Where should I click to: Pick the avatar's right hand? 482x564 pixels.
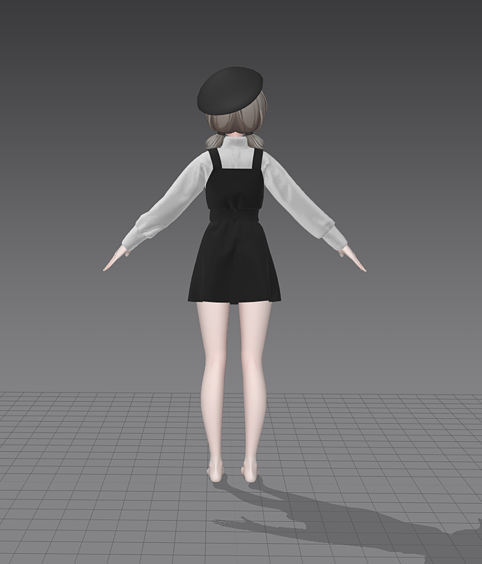pyautogui.click(x=354, y=261)
